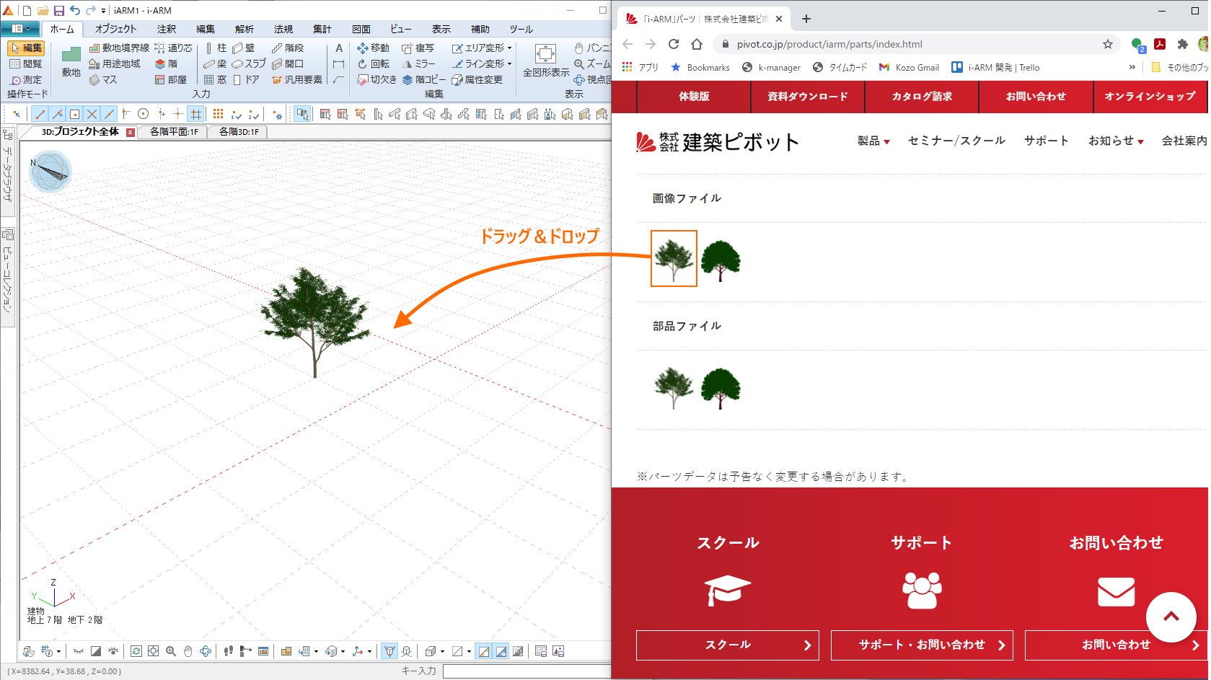This screenshot has height=680, width=1211.
Task: Click the 資料ダウンロード link
Action: [x=807, y=97]
